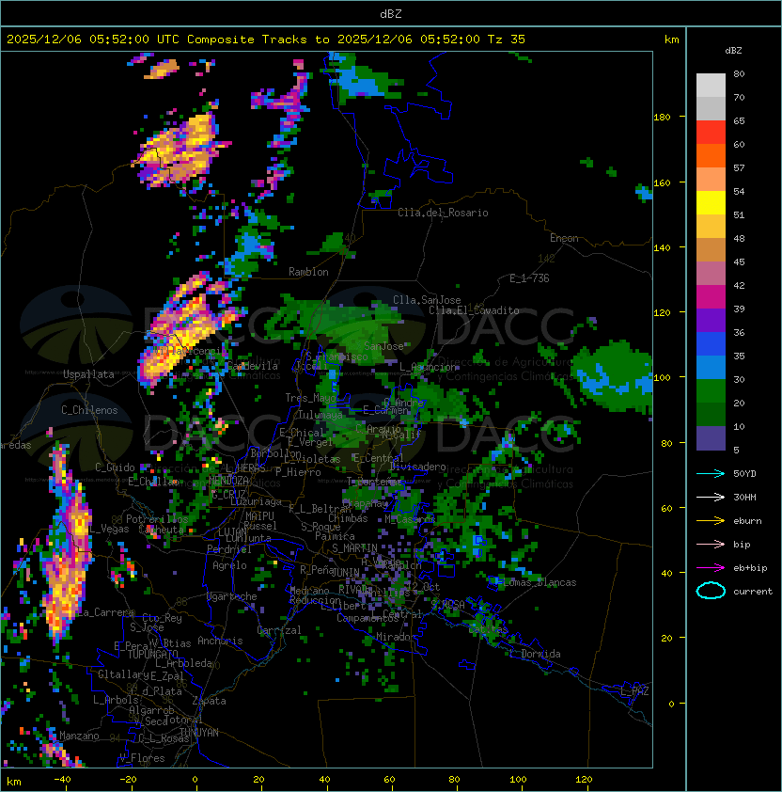Click the 'Anchoris' map label
The image size is (782, 792).
pos(220,641)
